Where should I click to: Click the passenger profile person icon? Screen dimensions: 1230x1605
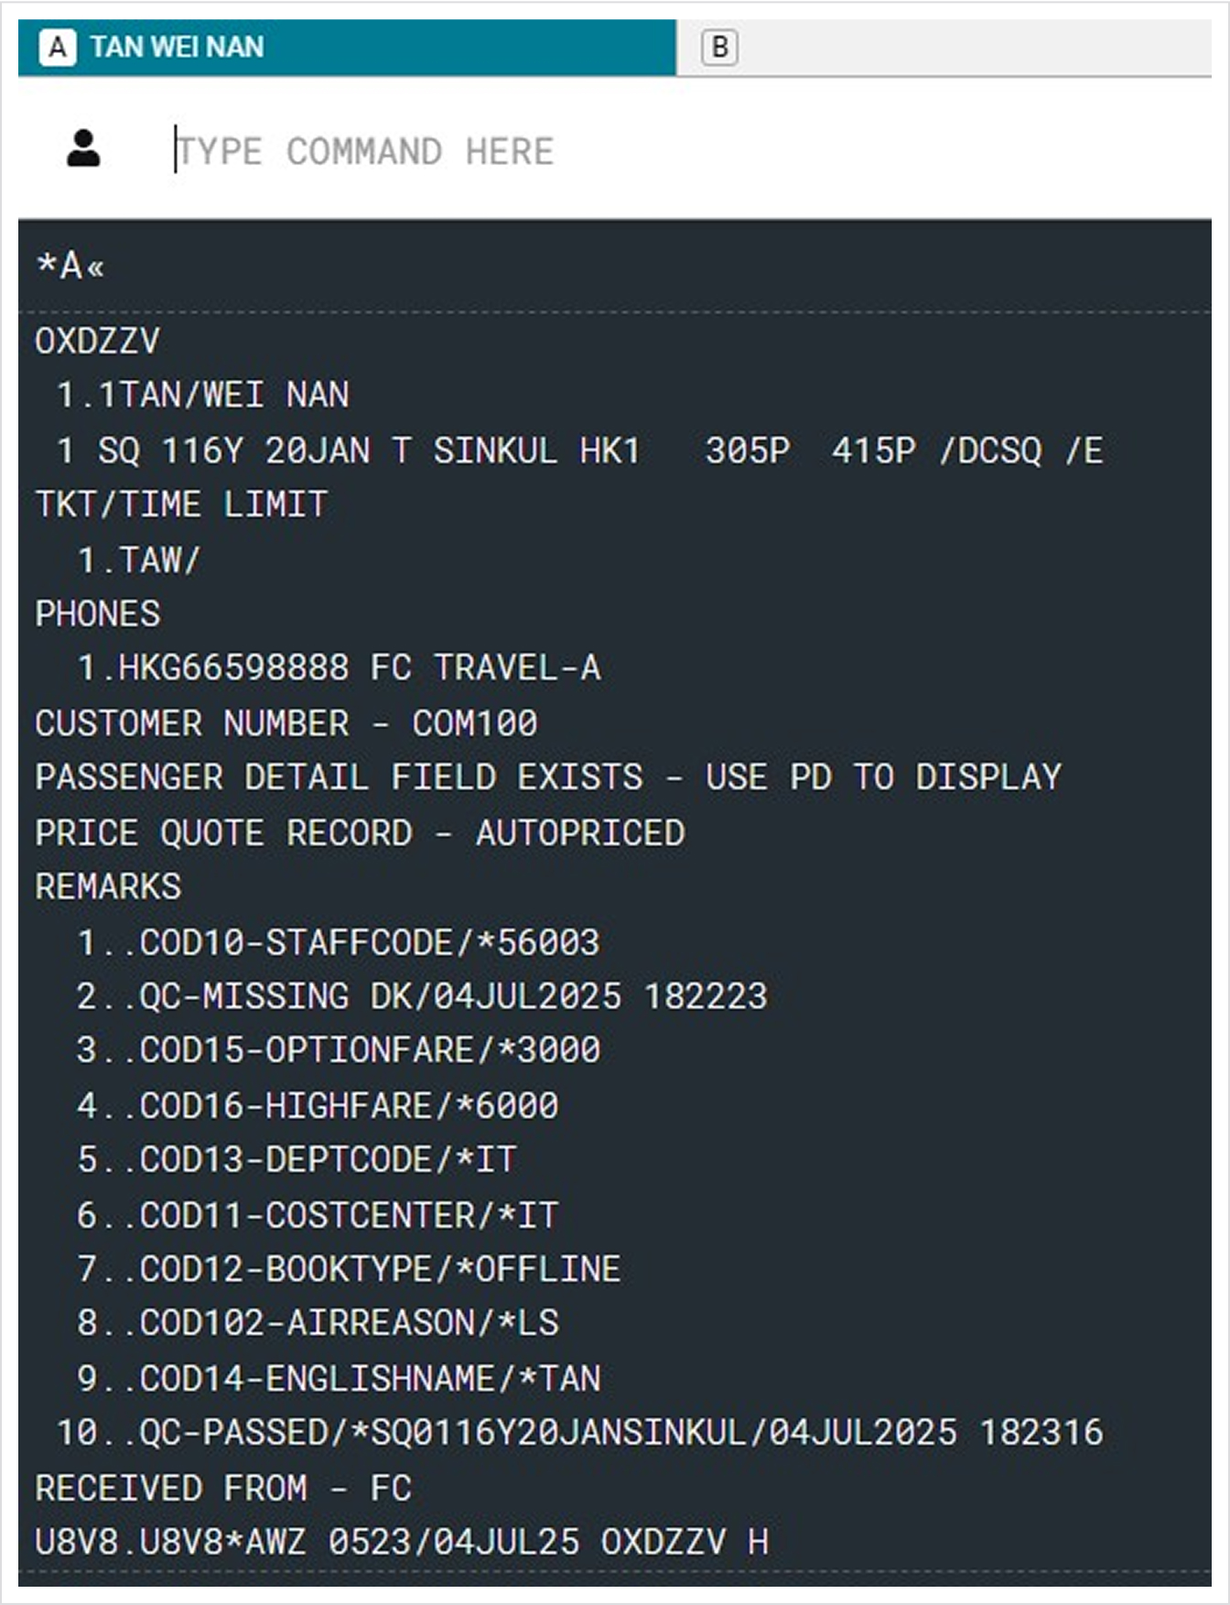83,148
